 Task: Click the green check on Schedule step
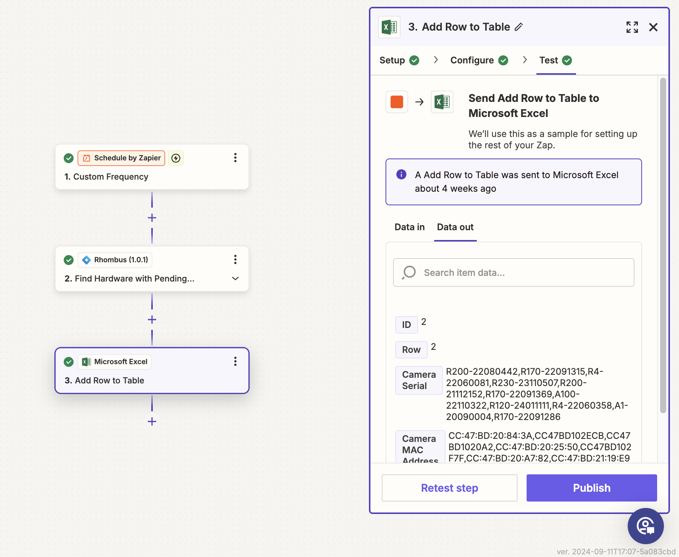click(x=69, y=158)
